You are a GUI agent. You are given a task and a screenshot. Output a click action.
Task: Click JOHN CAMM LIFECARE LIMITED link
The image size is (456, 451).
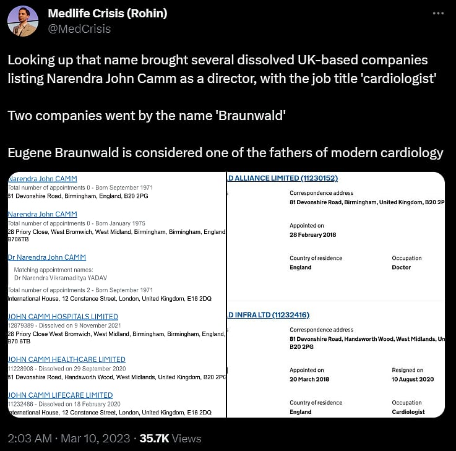click(x=60, y=395)
